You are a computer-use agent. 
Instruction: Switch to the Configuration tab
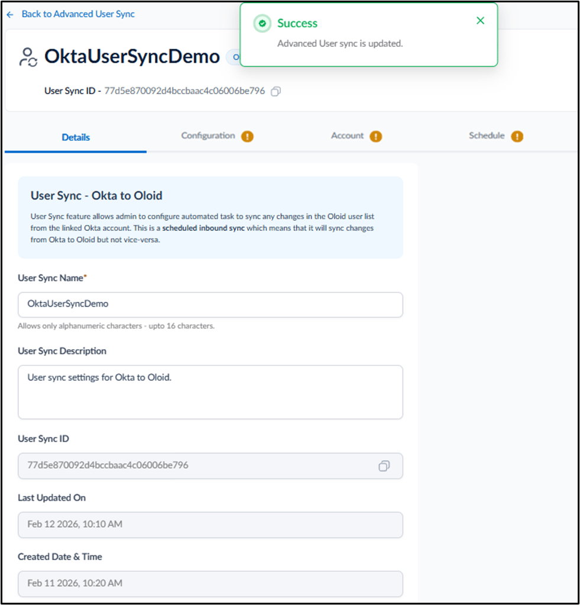(208, 136)
